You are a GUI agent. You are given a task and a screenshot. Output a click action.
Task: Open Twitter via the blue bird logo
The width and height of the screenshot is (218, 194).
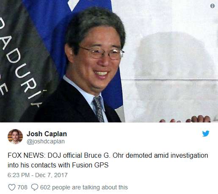tap(206, 134)
